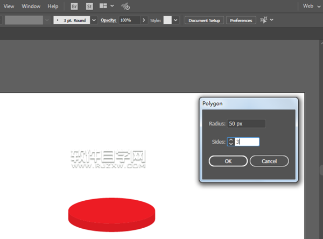Cancel the Polygon dialog
The image size is (323, 239).
pos(269,161)
